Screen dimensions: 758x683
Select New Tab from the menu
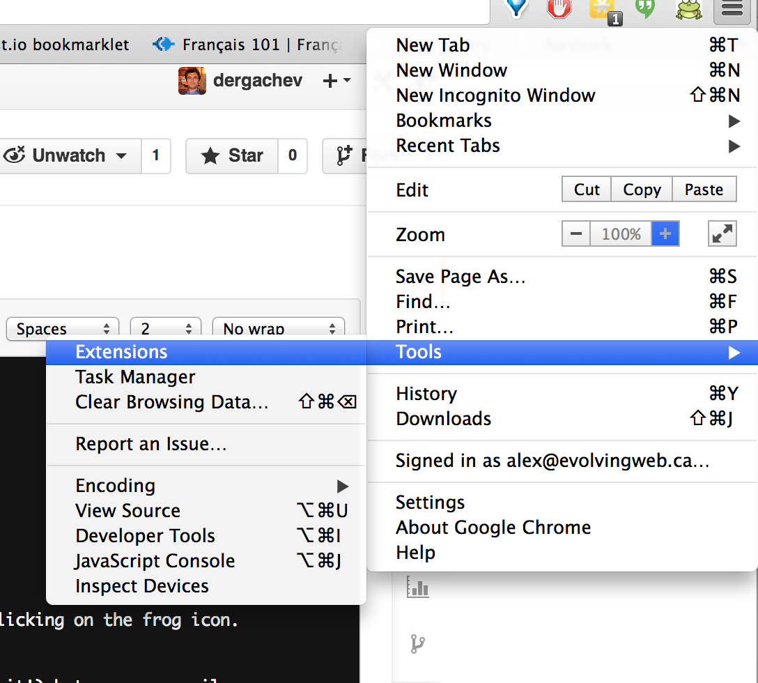click(562, 45)
